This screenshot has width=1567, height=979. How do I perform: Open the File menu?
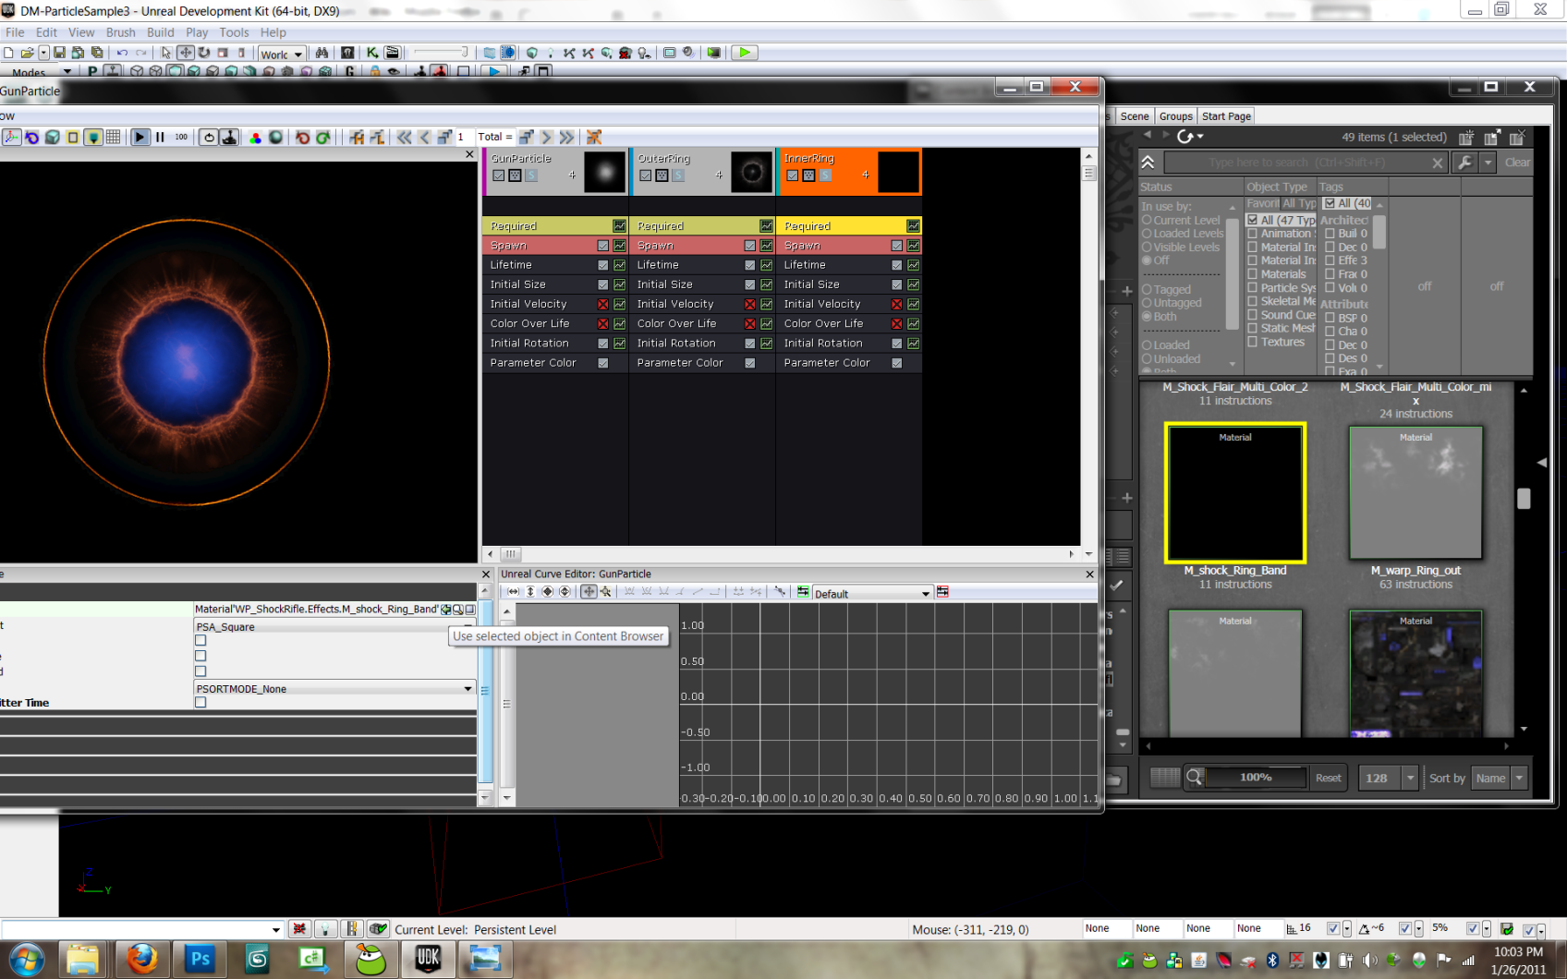pos(15,32)
